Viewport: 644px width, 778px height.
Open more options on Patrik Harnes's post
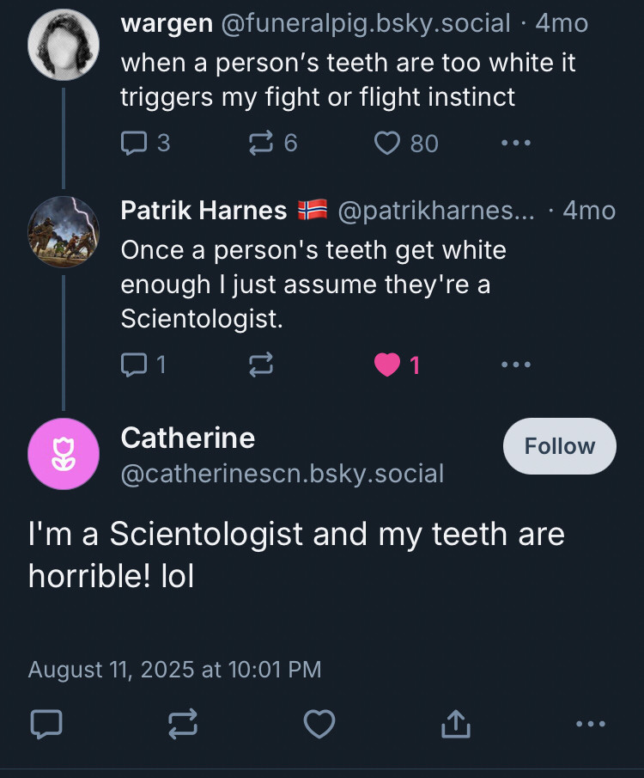tap(515, 364)
